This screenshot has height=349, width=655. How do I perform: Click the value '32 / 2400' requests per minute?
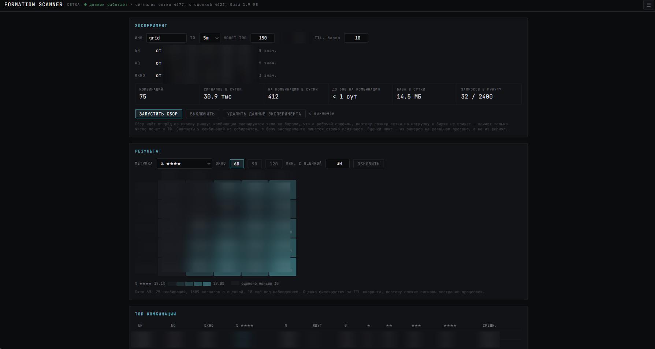tap(477, 97)
